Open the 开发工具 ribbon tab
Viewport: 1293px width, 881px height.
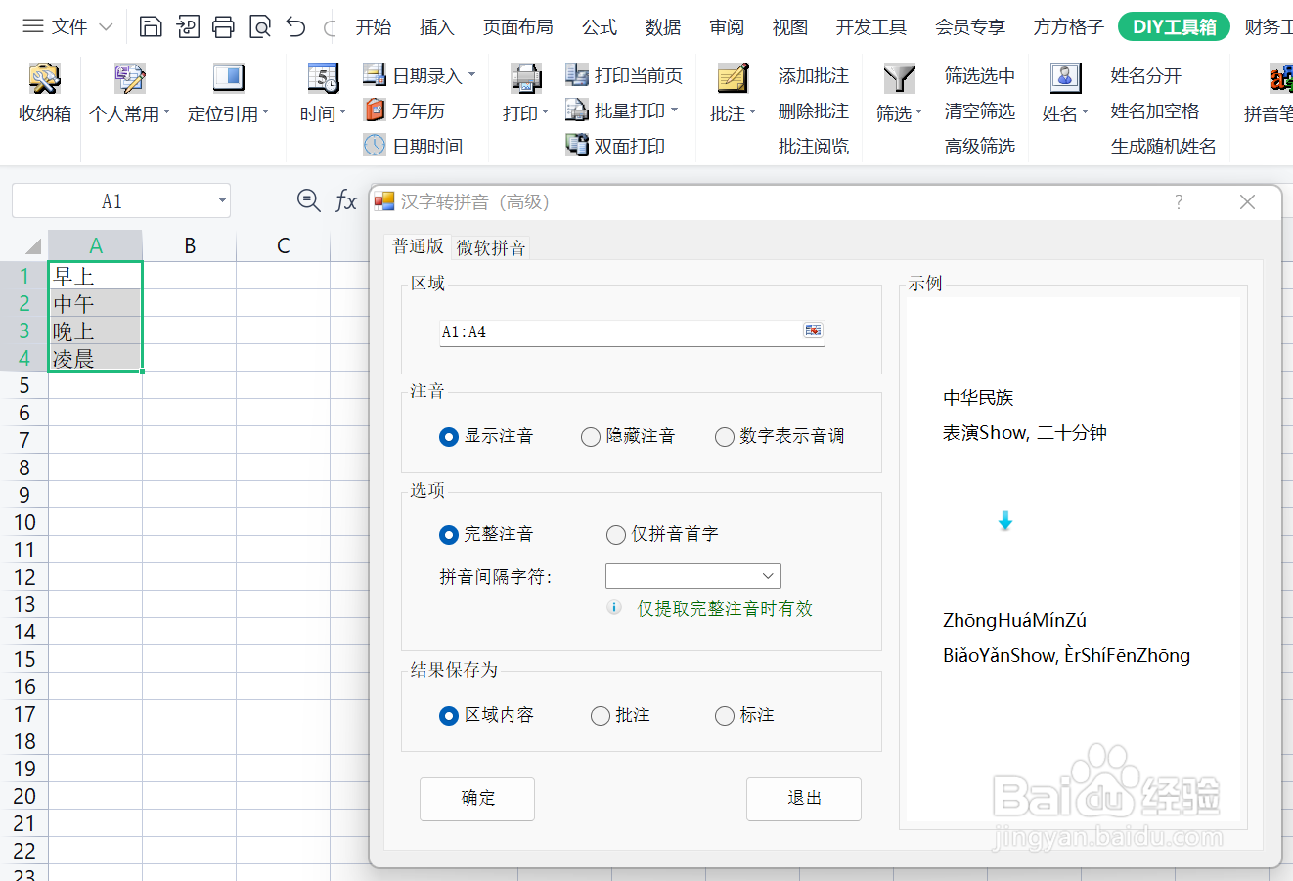tap(871, 27)
